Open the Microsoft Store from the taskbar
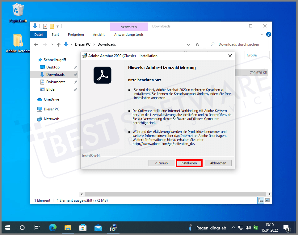298x235 pixels. [82, 228]
